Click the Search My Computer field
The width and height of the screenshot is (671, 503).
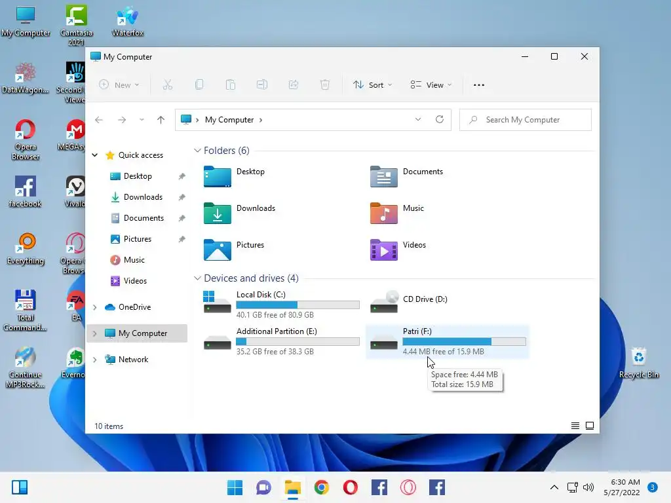click(526, 120)
